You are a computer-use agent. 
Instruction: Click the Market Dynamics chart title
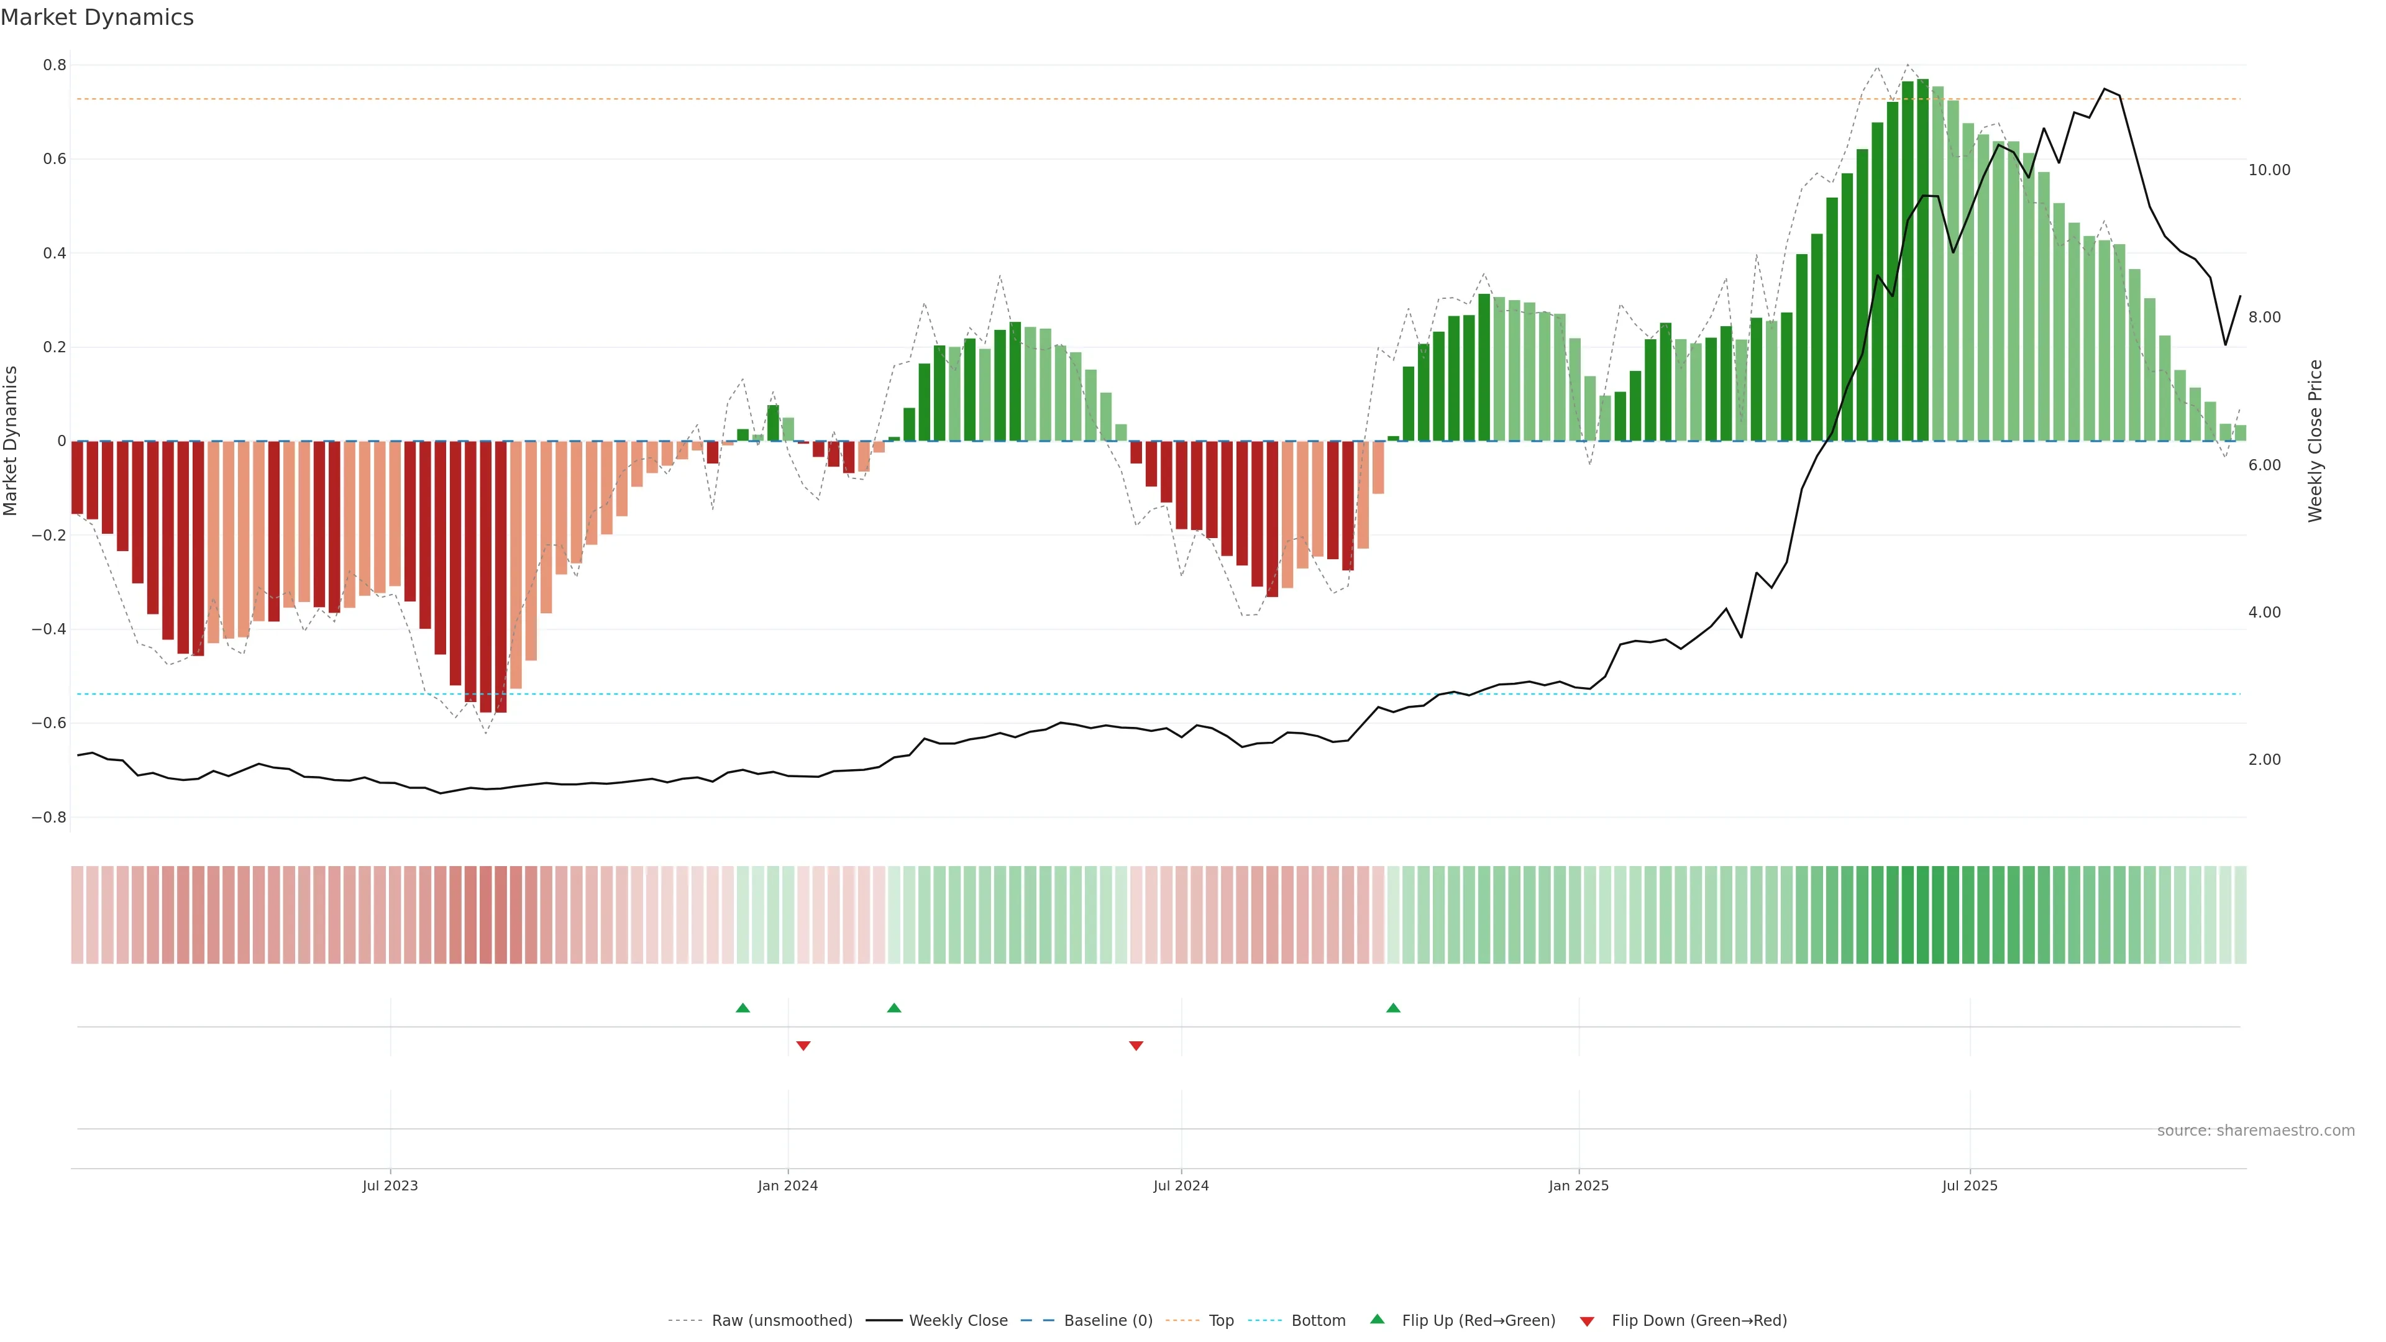click(x=98, y=17)
